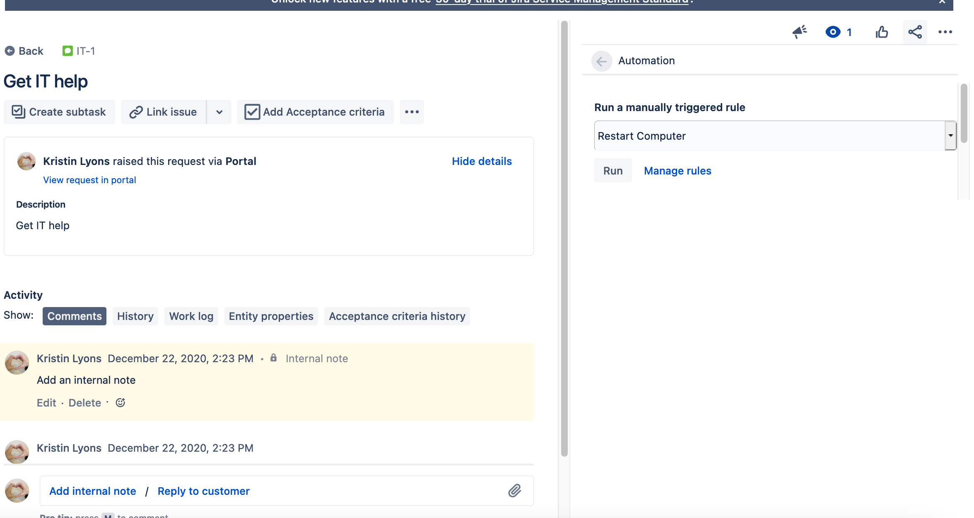The height and width of the screenshot is (518, 974).
Task: Toggle watching this issue via the eye icon
Action: pyautogui.click(x=833, y=31)
